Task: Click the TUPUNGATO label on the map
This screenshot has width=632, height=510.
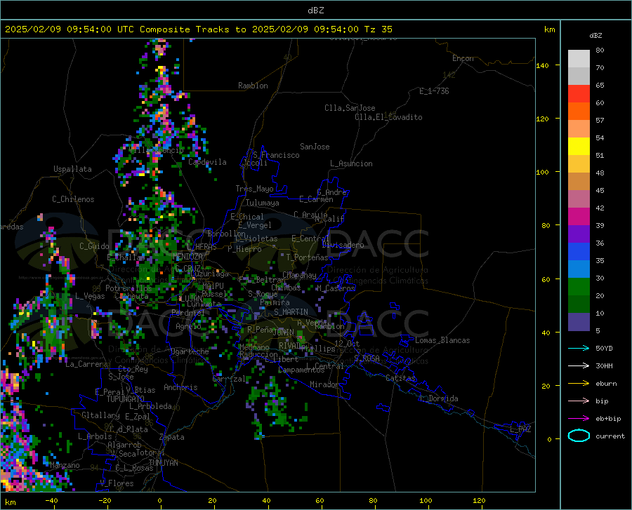Action: (x=126, y=399)
